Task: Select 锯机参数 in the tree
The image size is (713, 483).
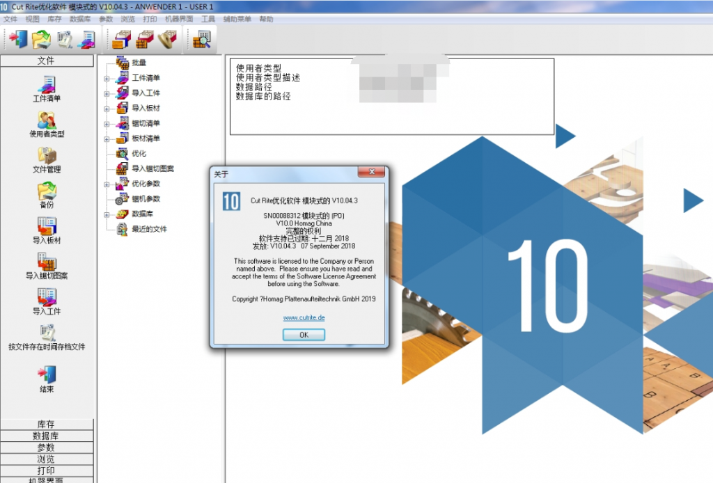Action: pos(146,199)
